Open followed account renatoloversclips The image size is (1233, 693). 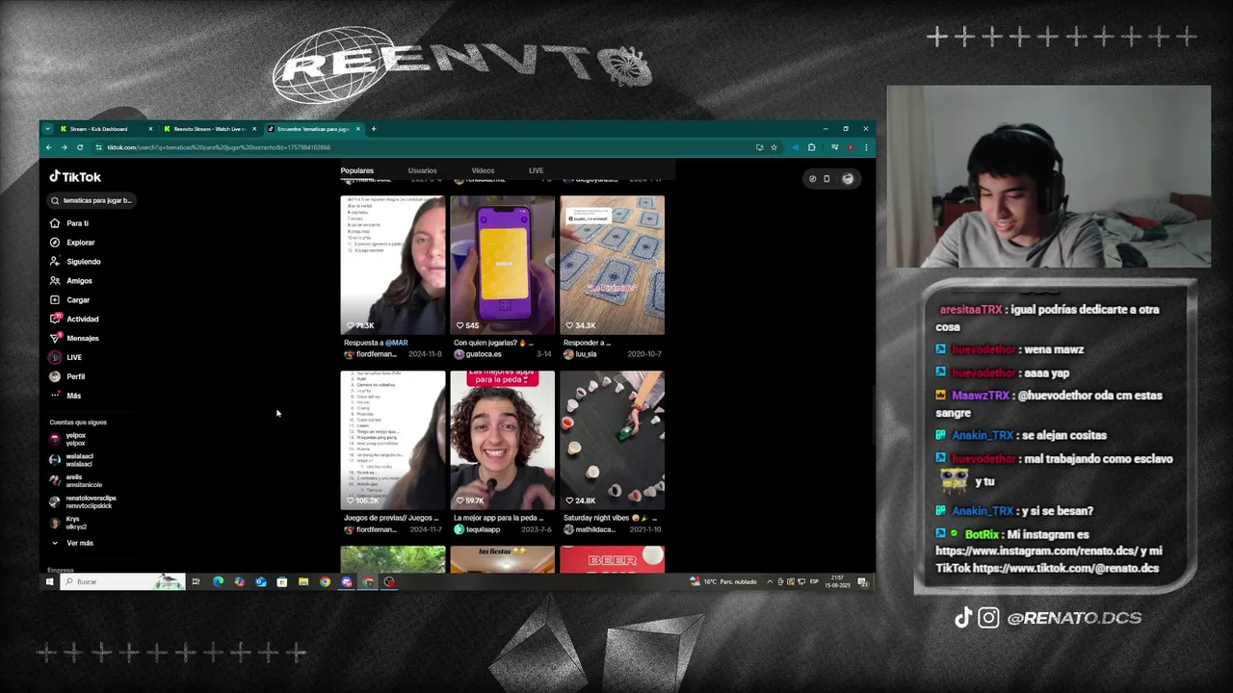[x=84, y=502]
